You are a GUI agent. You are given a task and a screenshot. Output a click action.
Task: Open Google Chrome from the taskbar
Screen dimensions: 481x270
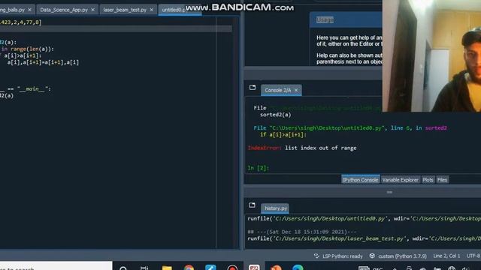point(189,268)
